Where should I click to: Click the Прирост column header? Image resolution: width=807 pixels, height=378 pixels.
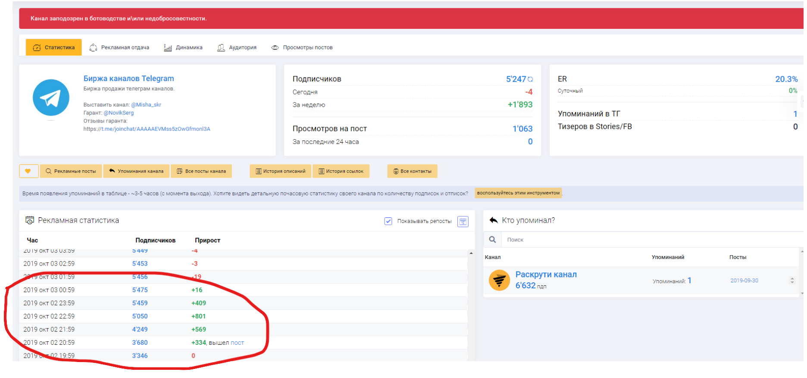[x=207, y=240]
